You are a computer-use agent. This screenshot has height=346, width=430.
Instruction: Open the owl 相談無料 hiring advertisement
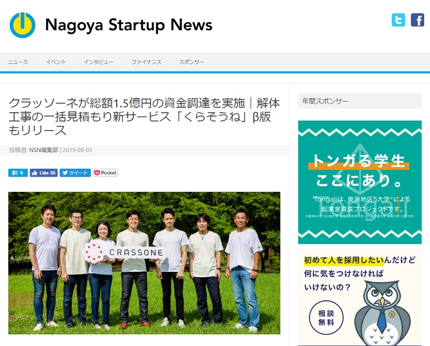click(360, 298)
